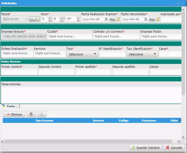Click broom clear icon for Fecha Realización Examen
Image resolution: width=187 pixels, height=153 pixels.
118,19
